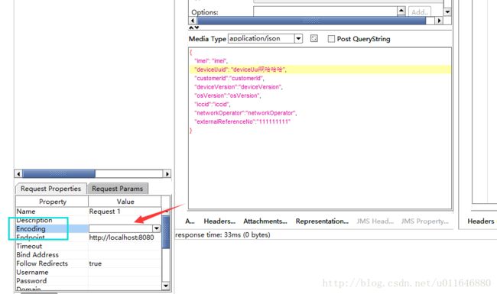Select the Endpoint property row
This screenshot has height=294, width=497.
pyautogui.click(x=89, y=237)
